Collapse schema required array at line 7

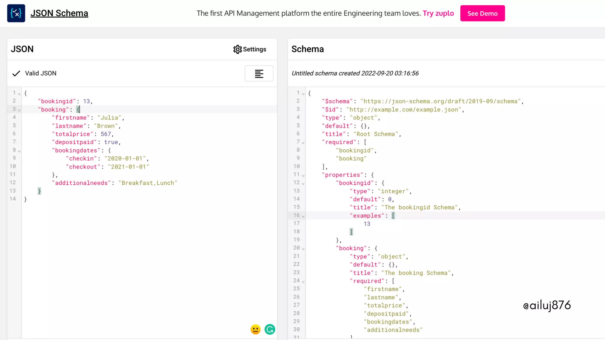[303, 143]
